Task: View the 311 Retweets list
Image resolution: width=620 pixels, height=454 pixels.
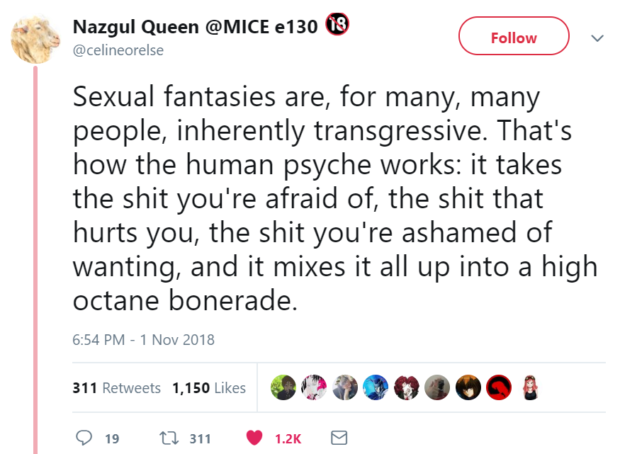Action: coord(117,388)
